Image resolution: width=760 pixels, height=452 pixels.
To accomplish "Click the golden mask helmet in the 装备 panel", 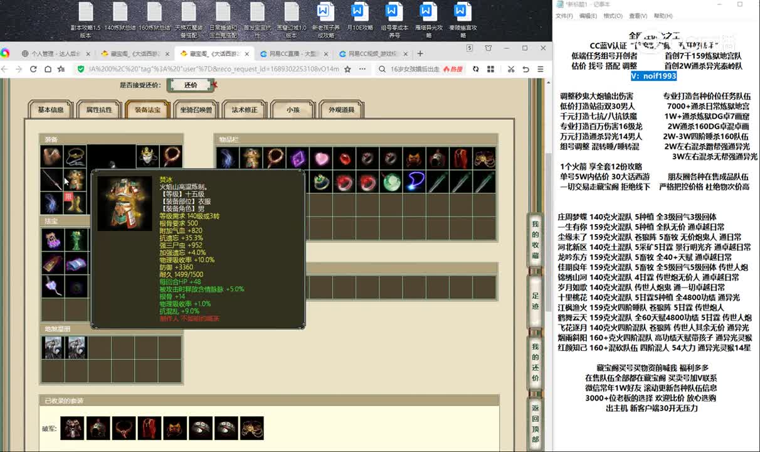I will 147,156.
